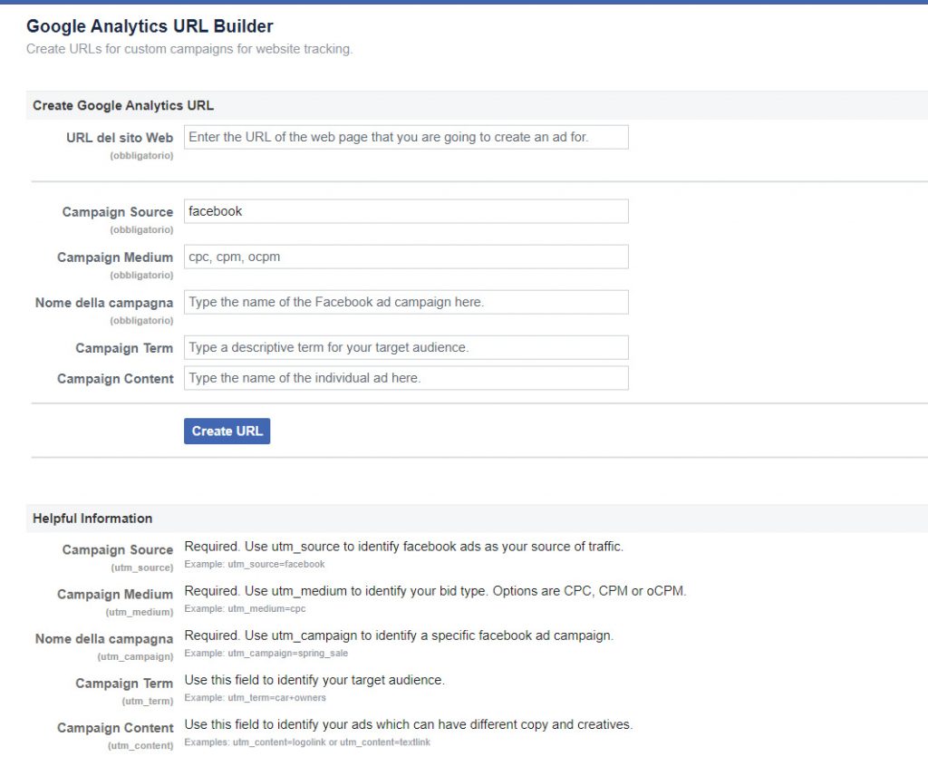Click the Campaign Term form label beside input
Viewport: 928px width, 776px height.
pyautogui.click(x=124, y=348)
